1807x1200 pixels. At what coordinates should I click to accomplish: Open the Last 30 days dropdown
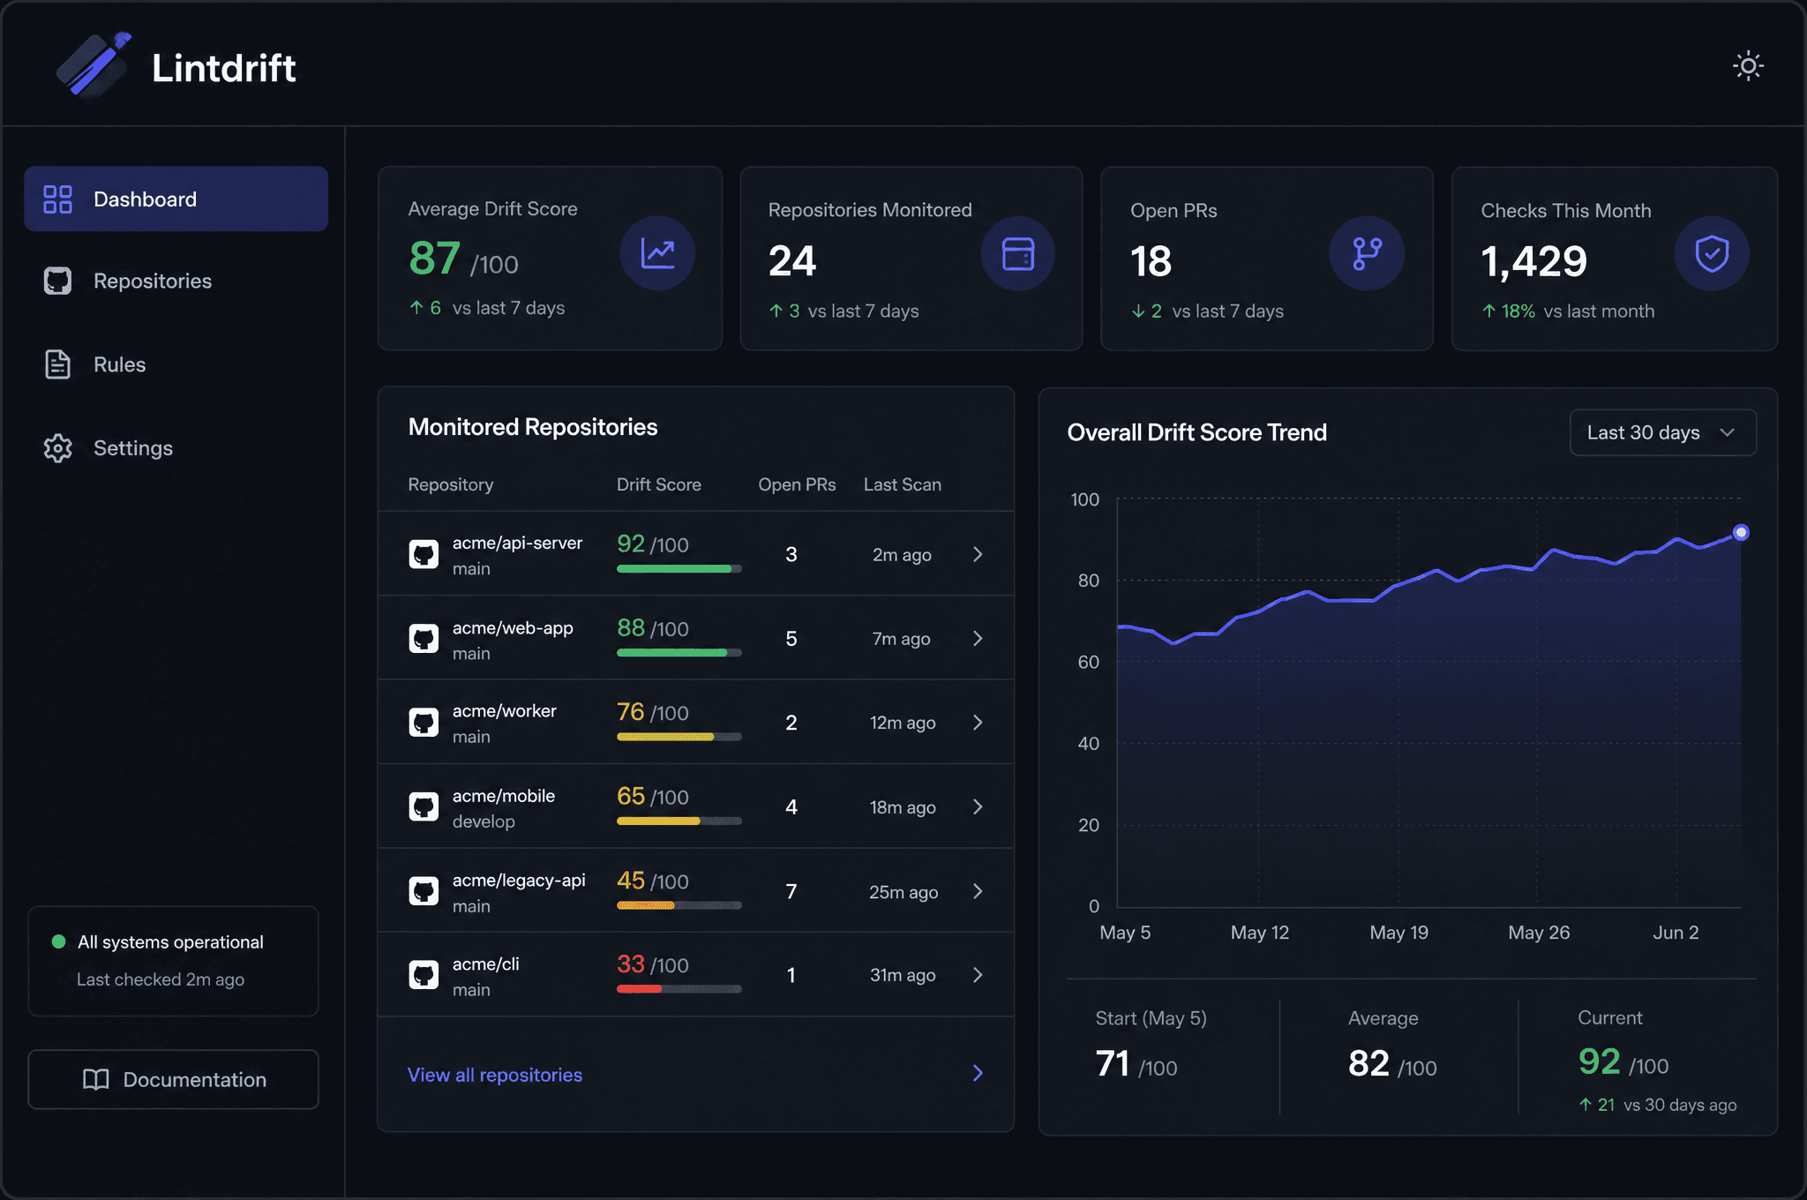(x=1662, y=432)
